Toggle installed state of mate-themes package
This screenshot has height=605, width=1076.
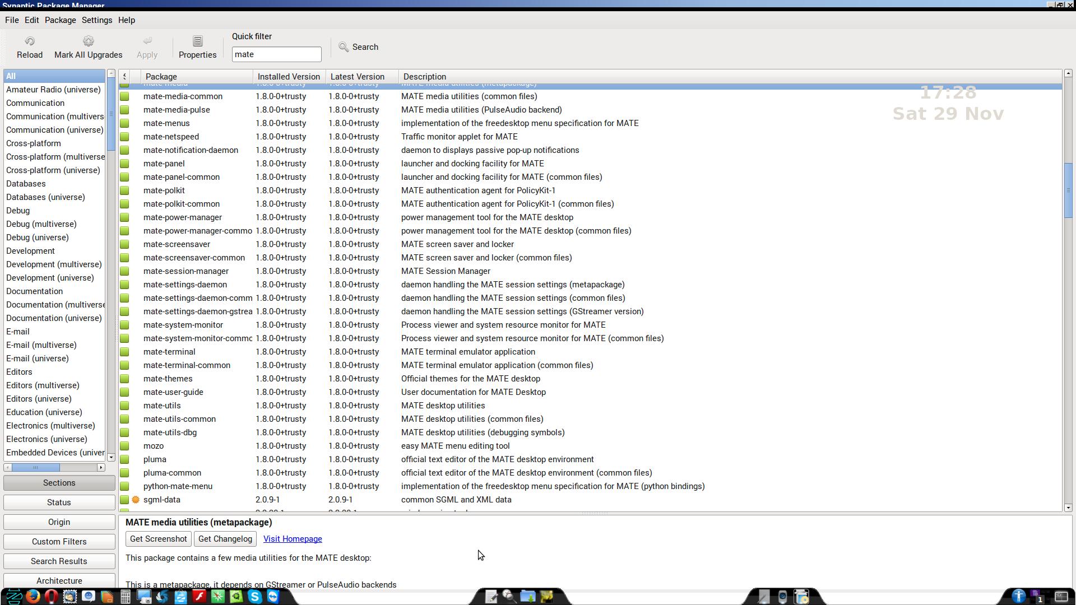[x=125, y=379]
